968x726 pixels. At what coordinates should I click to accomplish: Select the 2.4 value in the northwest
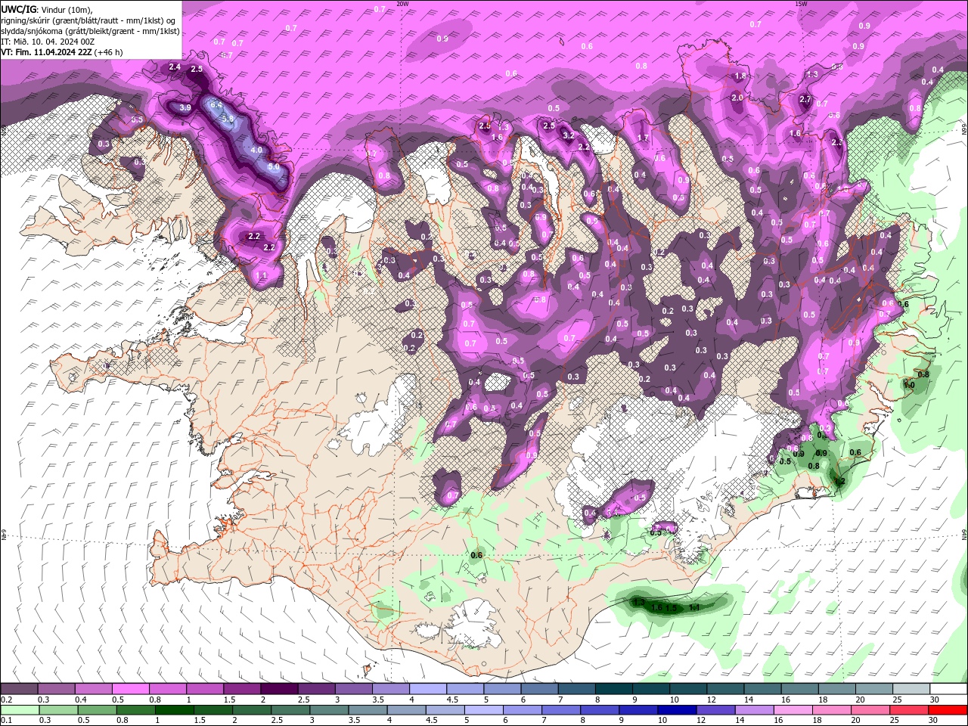point(175,67)
